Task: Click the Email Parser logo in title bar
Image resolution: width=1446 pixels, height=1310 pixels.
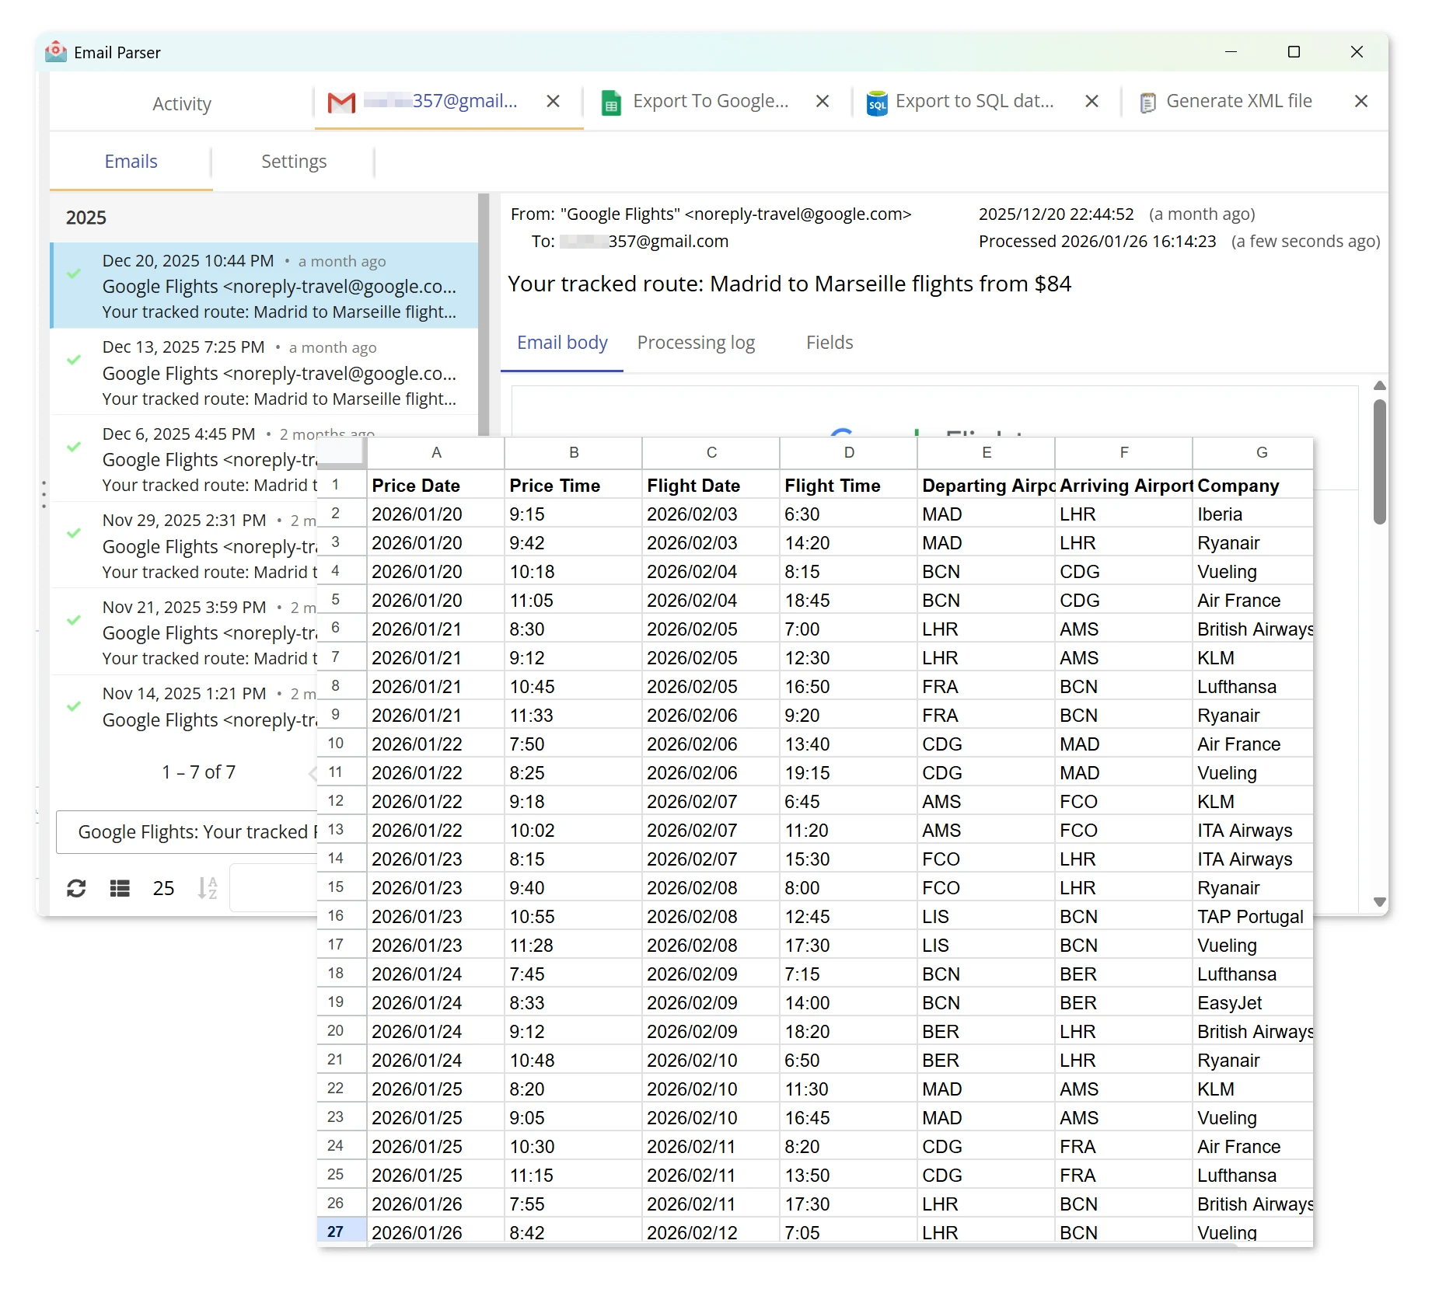Action: coord(56,51)
